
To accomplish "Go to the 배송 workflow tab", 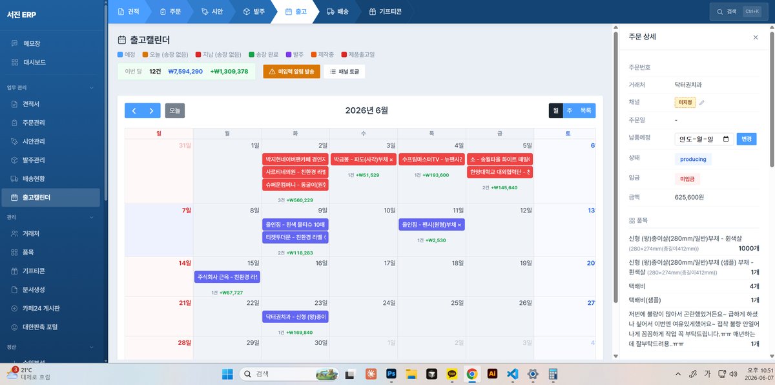I will [338, 12].
